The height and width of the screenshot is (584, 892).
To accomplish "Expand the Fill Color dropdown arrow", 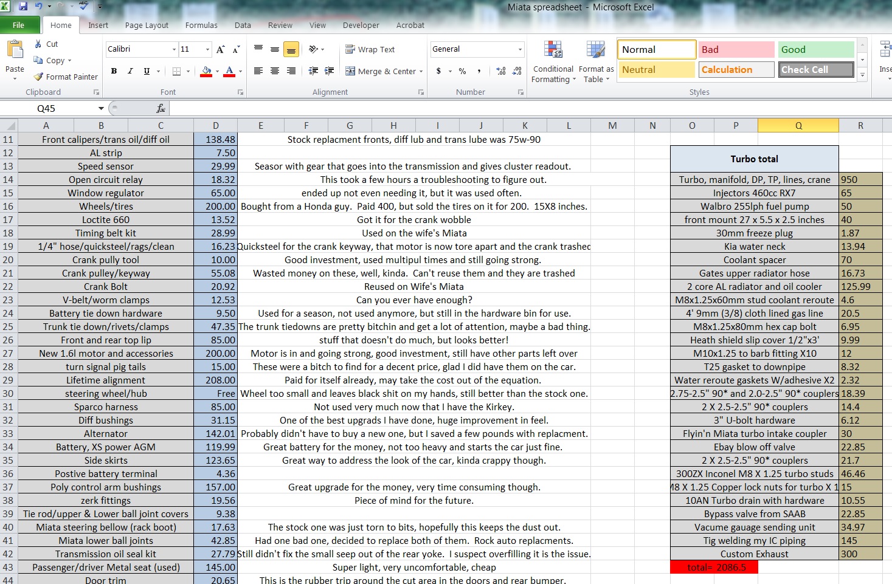I will point(217,71).
